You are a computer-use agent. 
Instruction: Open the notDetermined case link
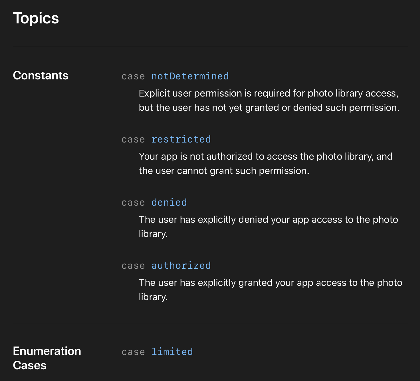190,76
